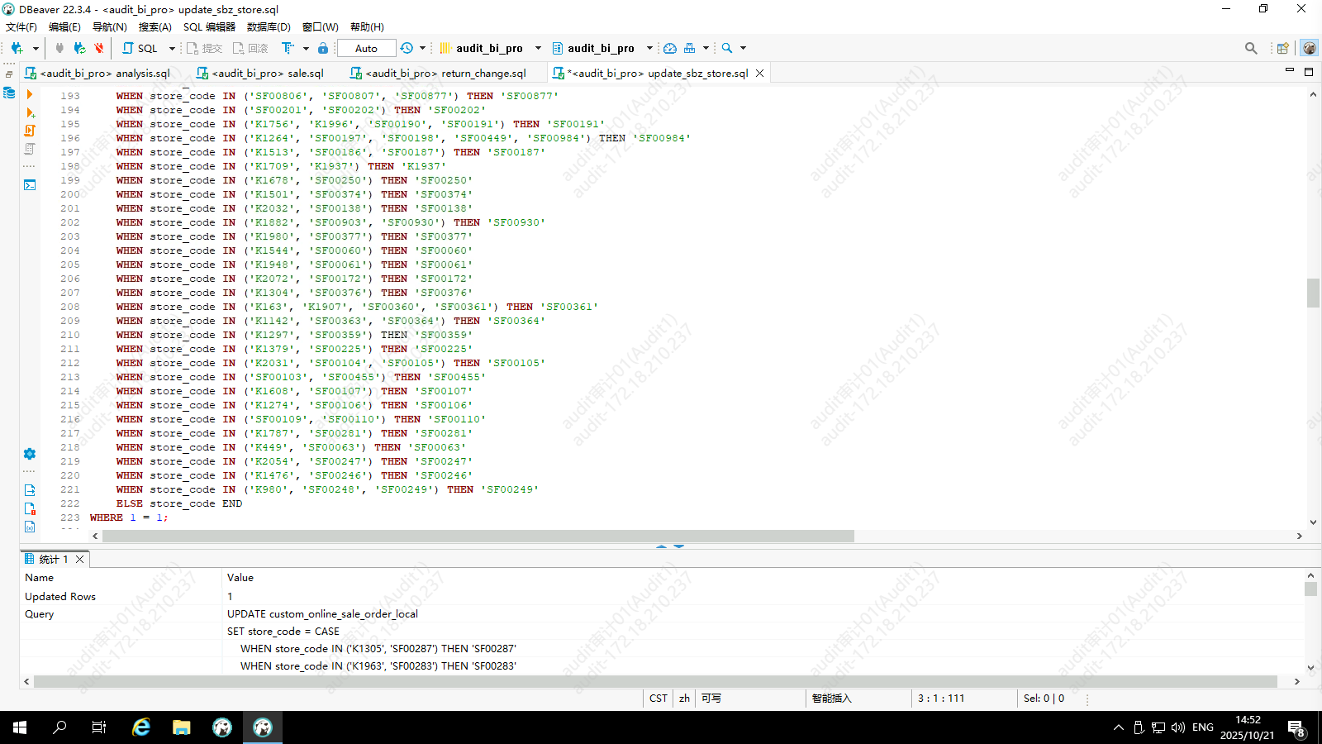The height and width of the screenshot is (744, 1322).
Task: Open the explain execution plan icon
Action: [x=30, y=149]
